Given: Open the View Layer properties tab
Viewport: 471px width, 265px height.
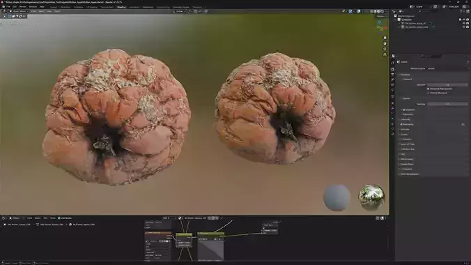Looking at the screenshot, I should (x=392, y=79).
